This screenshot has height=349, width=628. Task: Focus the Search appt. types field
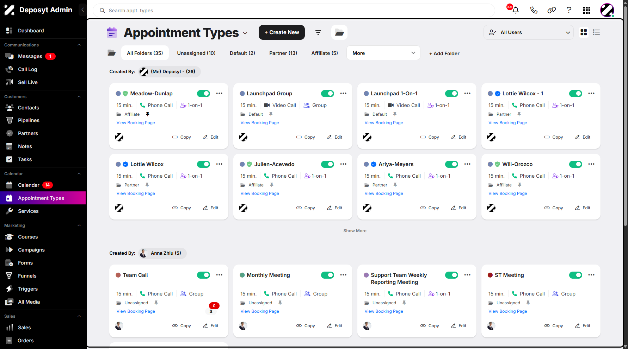pyautogui.click(x=294, y=11)
